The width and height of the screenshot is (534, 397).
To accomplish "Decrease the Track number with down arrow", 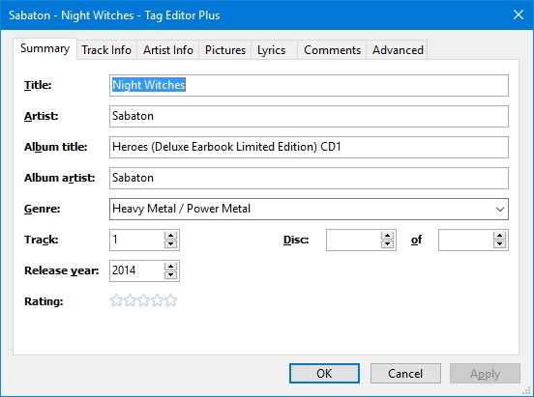I will click(170, 244).
